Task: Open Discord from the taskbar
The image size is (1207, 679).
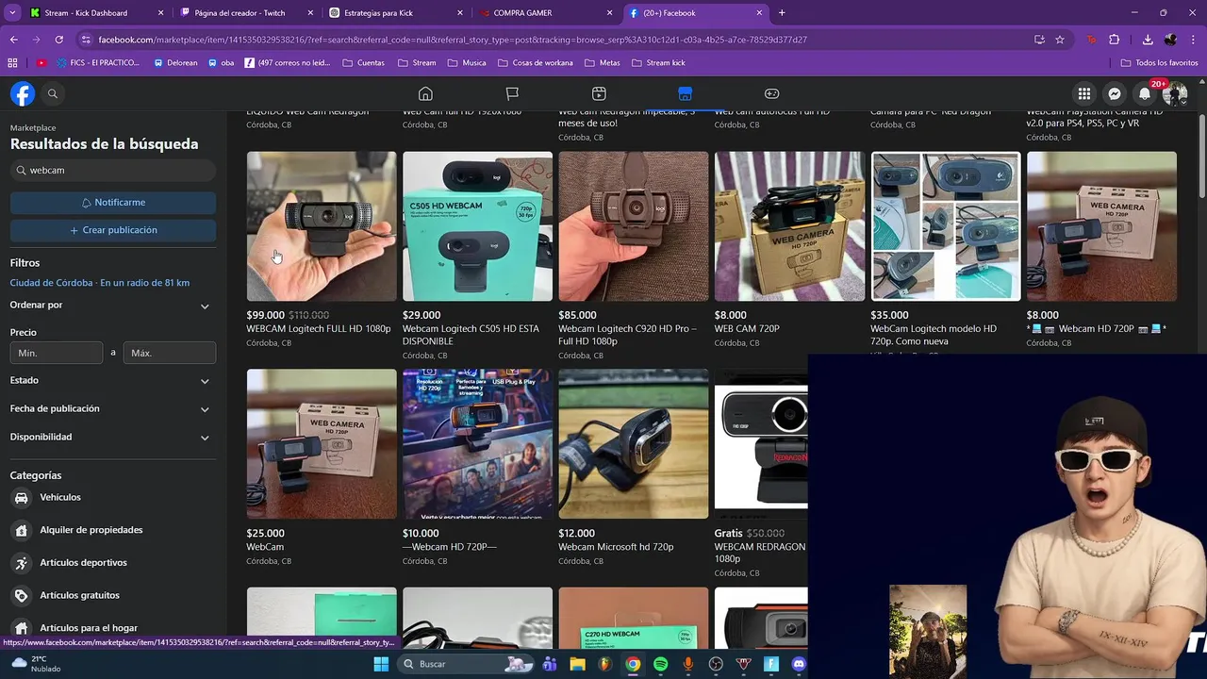Action: click(799, 664)
